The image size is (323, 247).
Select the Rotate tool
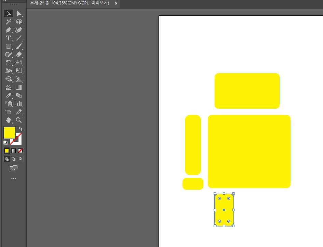coord(9,63)
